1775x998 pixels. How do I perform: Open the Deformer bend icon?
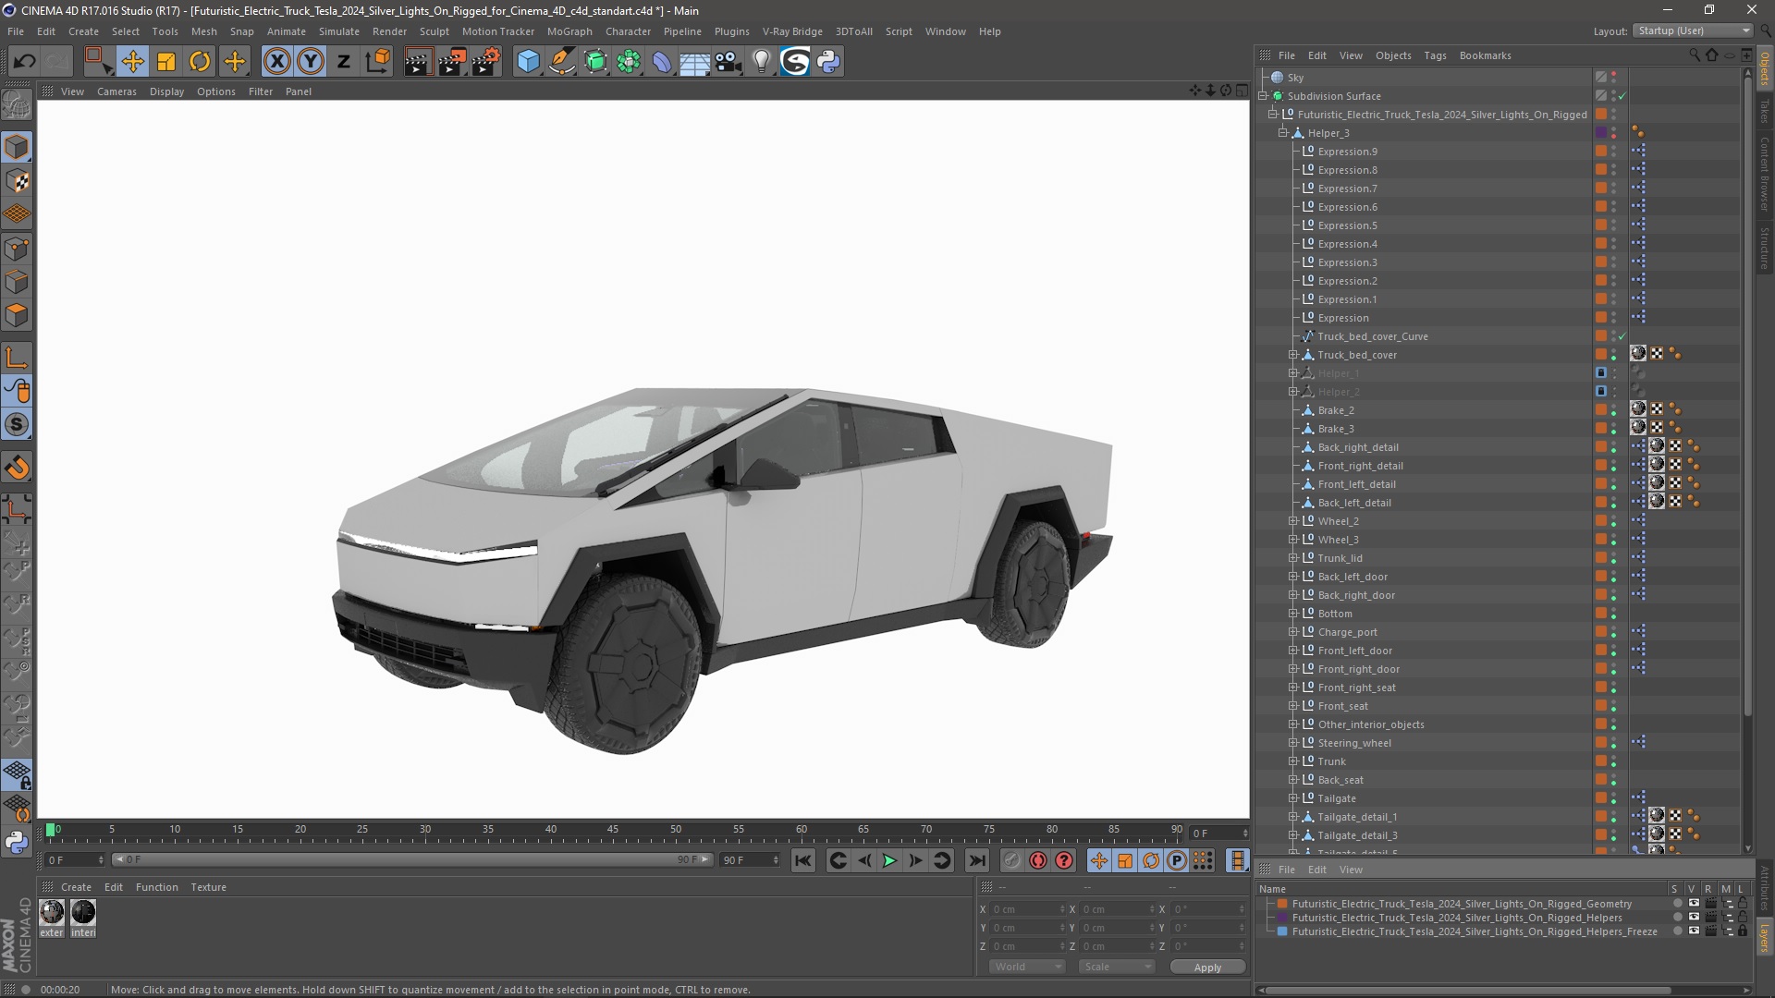[662, 61]
